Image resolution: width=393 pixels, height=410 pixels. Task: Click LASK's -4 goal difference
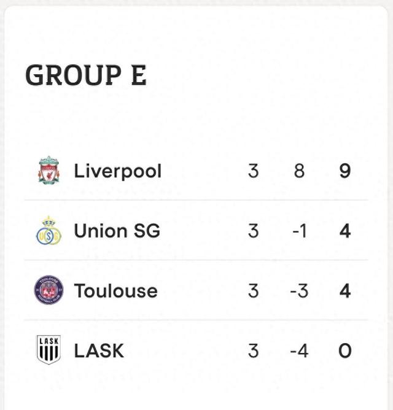(298, 350)
